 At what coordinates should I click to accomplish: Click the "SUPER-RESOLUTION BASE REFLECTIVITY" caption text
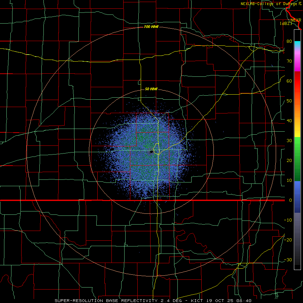(x=105, y=301)
